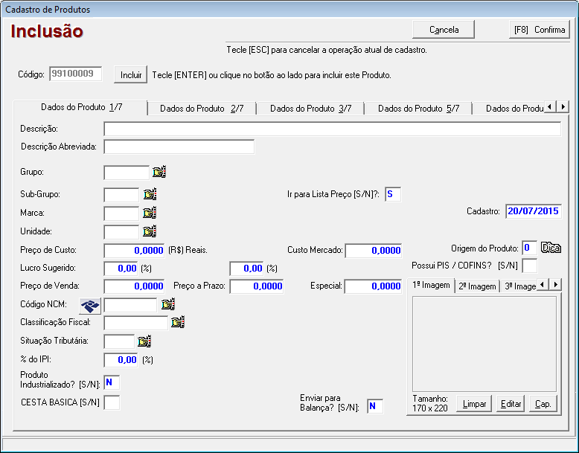Click into the Descrição text field
This screenshot has height=453, width=579.
point(332,129)
